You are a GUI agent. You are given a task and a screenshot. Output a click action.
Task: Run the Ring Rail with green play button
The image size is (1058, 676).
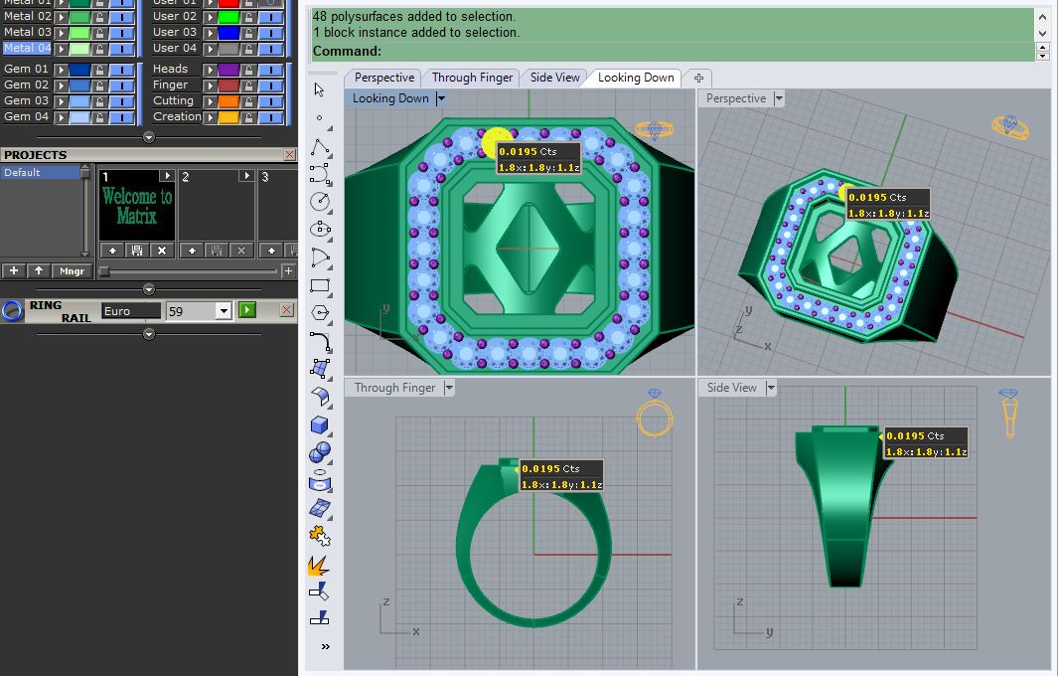[245, 309]
